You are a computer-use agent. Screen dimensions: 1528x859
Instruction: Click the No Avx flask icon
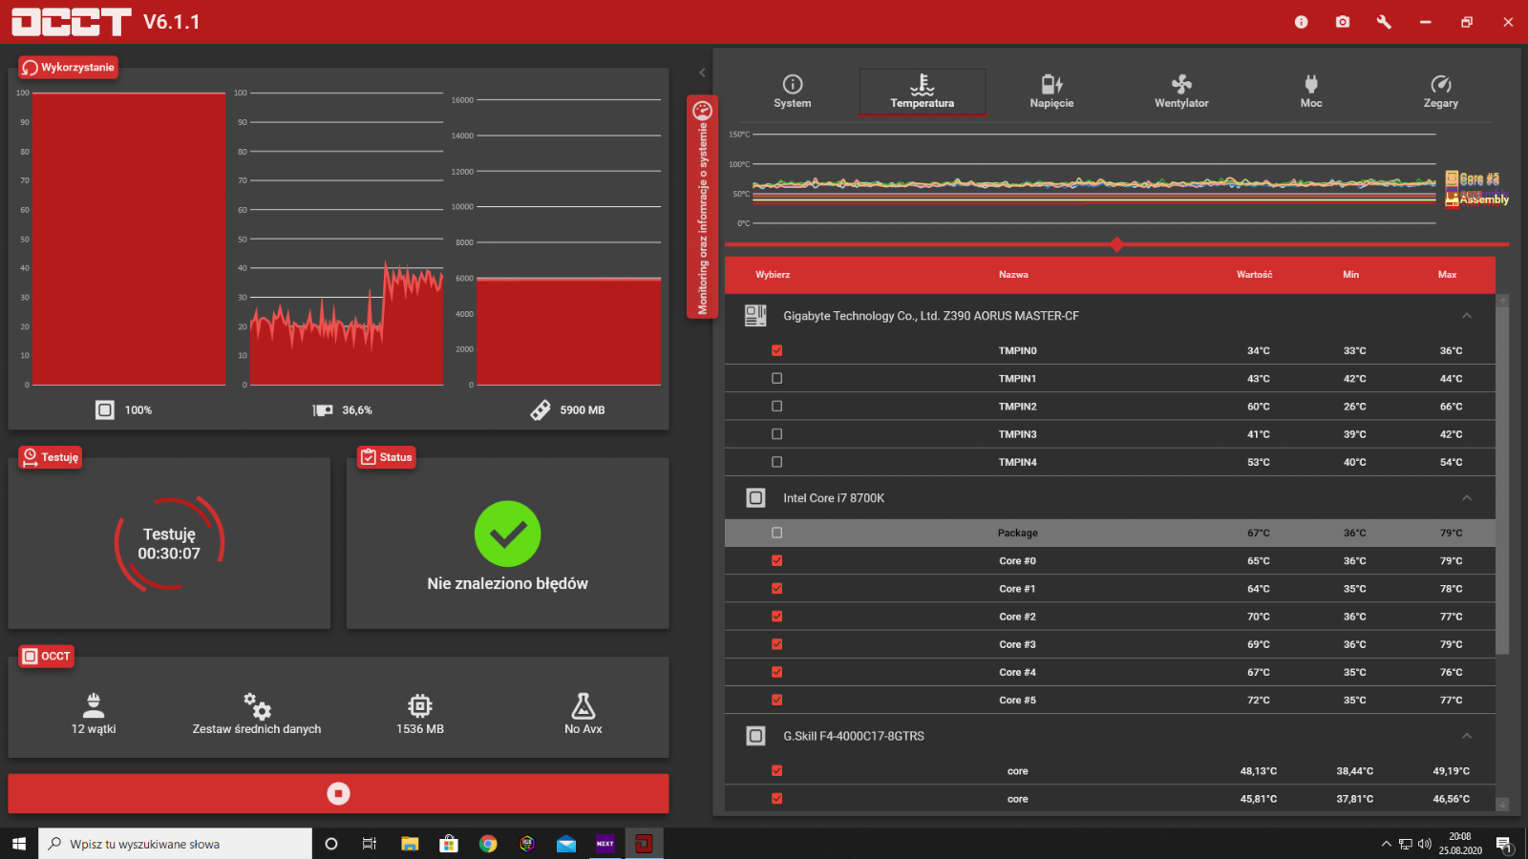584,705
